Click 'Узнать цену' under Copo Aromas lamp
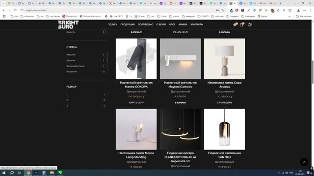314x176 pixels. pos(225,103)
